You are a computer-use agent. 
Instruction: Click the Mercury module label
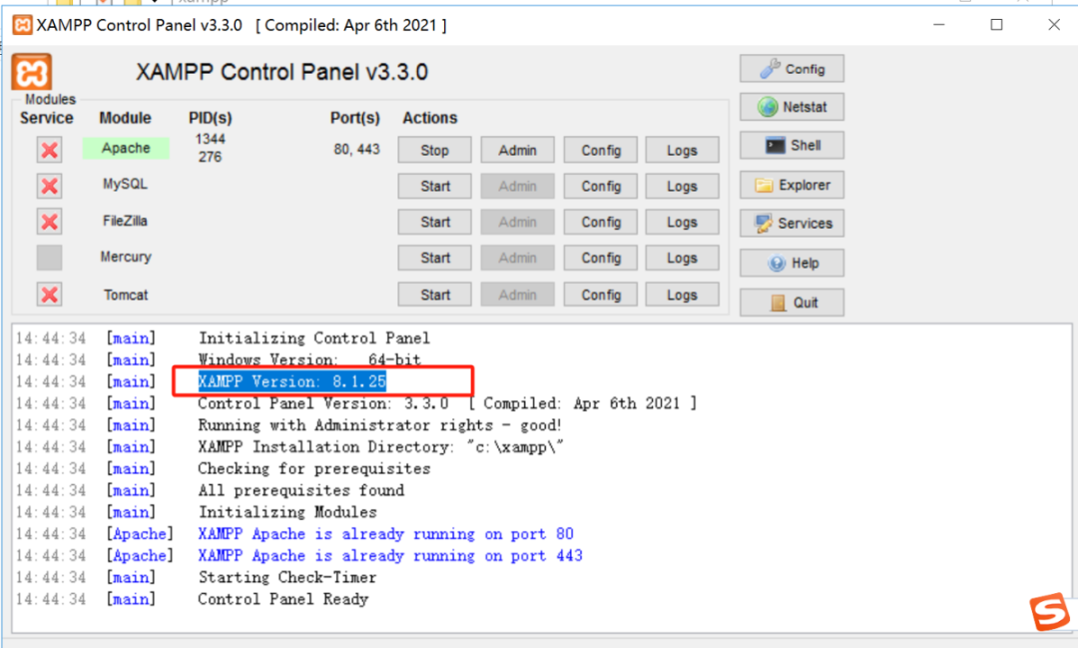[125, 257]
